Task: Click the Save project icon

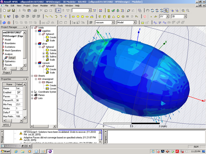Action: tap(13, 11)
